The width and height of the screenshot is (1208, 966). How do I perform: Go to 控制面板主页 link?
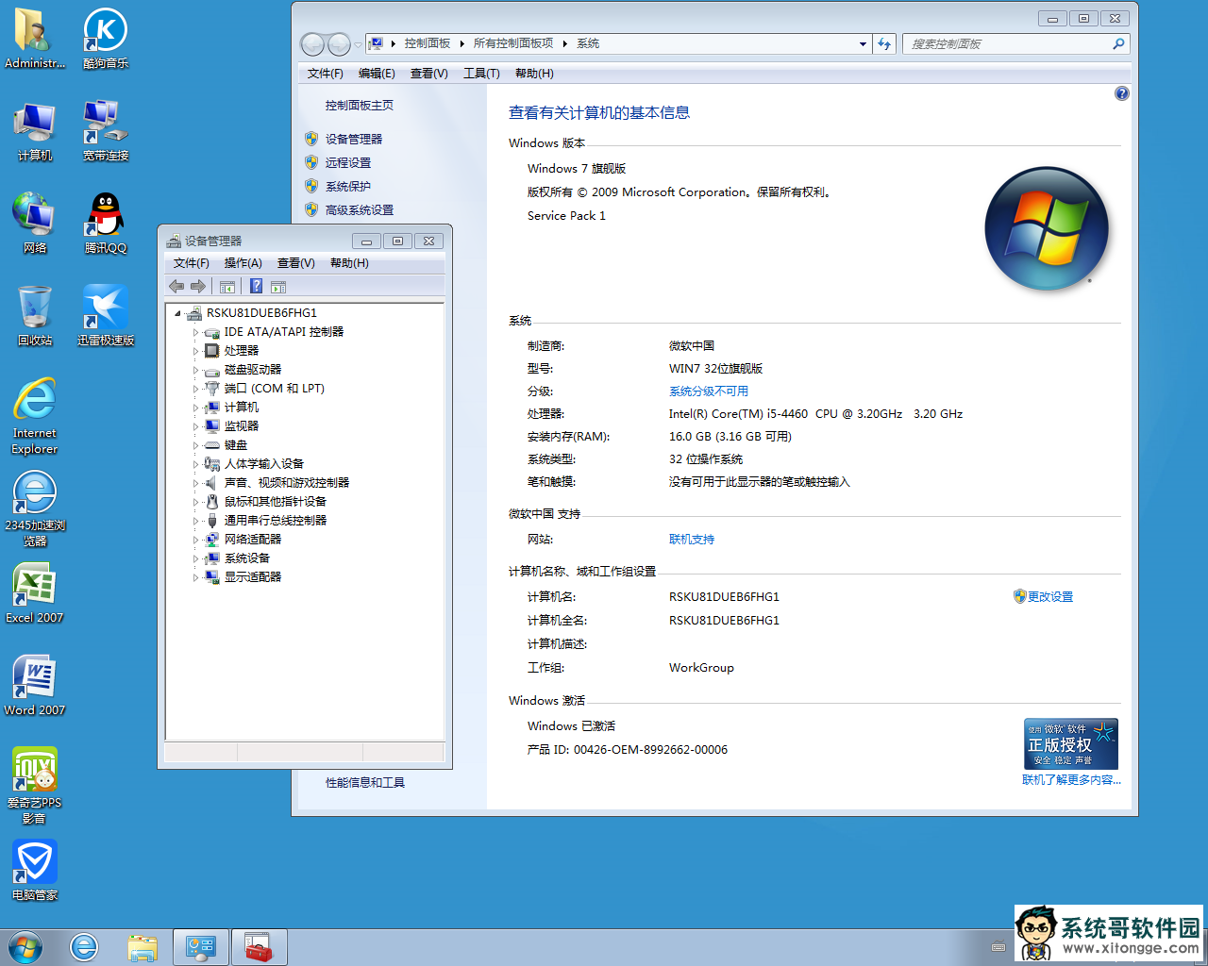coord(360,106)
